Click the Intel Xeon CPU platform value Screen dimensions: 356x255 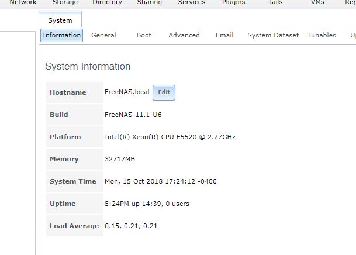pyautogui.click(x=170, y=137)
